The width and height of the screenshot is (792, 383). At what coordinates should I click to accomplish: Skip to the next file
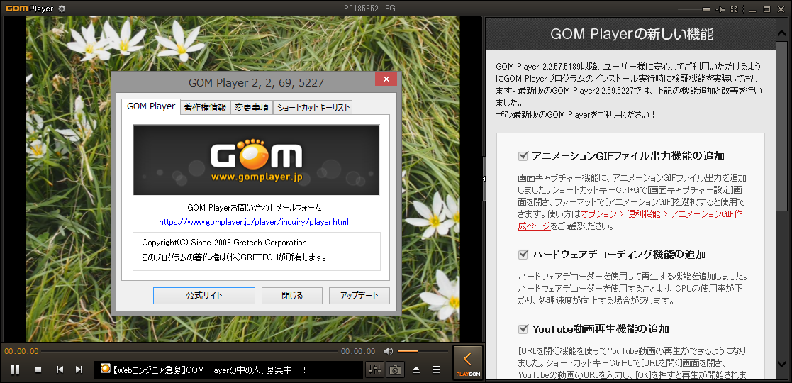tap(79, 370)
